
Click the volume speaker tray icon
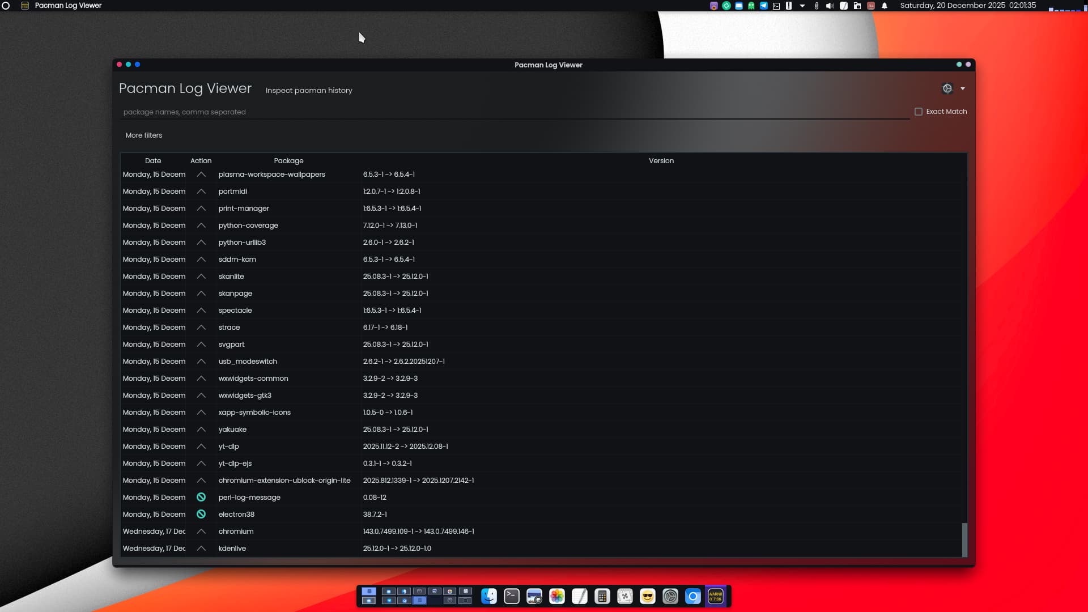[830, 6]
